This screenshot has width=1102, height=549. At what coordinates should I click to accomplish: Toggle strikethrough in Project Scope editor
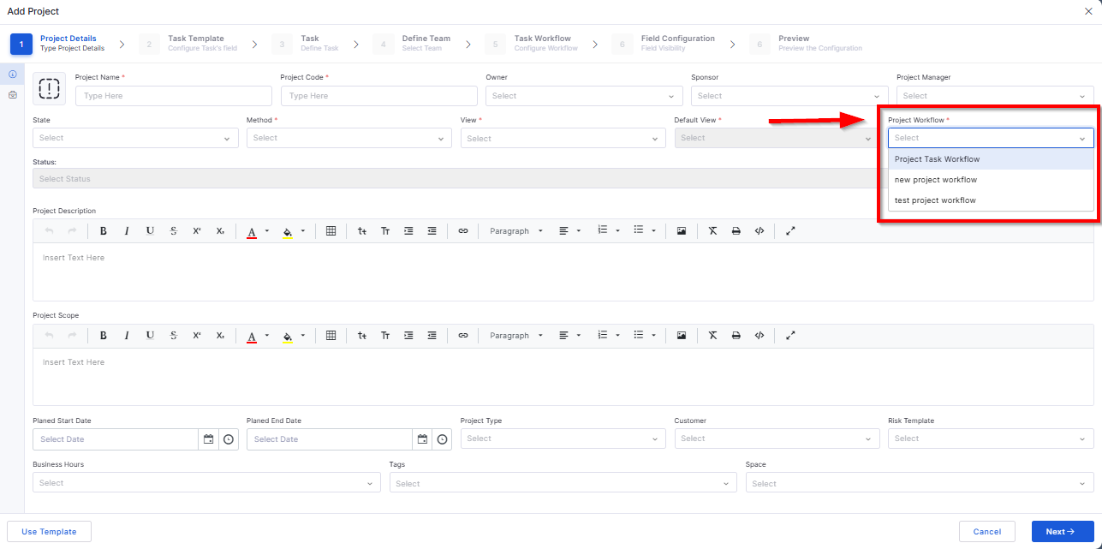(x=173, y=336)
